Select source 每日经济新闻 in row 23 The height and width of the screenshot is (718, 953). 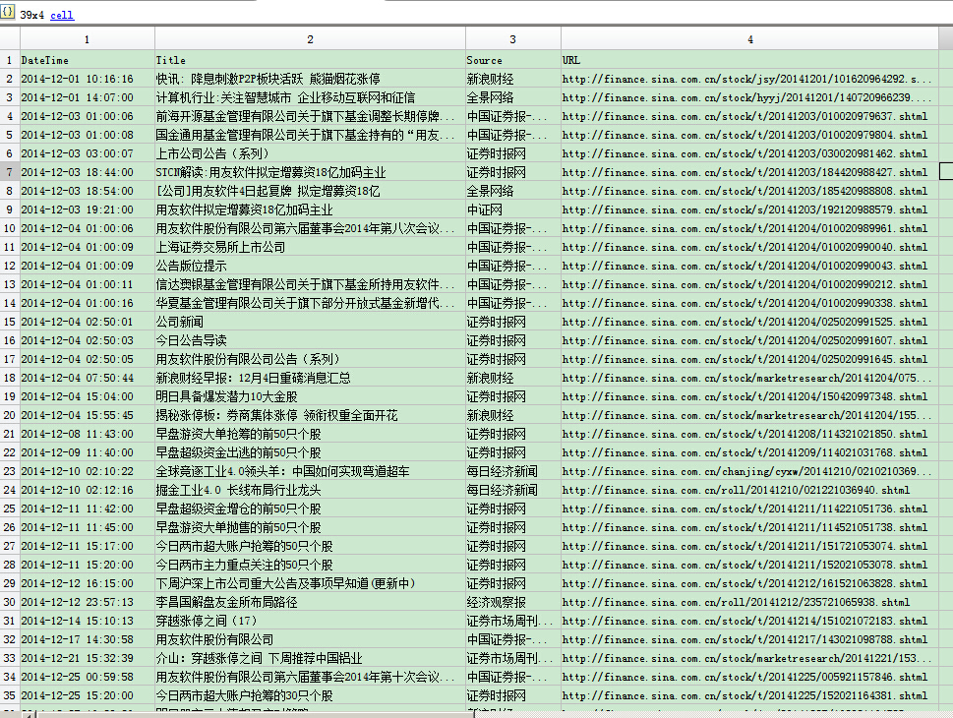point(513,471)
